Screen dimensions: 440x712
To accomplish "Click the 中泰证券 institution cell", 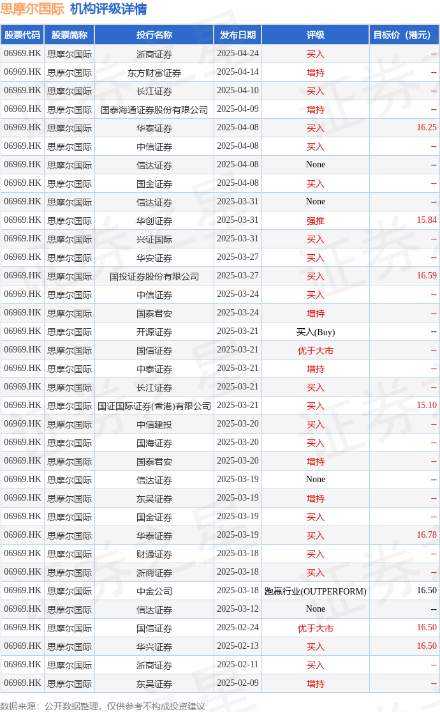I will tap(154, 368).
